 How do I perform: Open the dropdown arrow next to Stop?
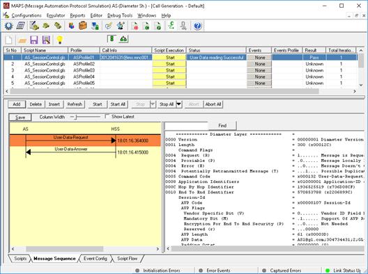click(153, 104)
